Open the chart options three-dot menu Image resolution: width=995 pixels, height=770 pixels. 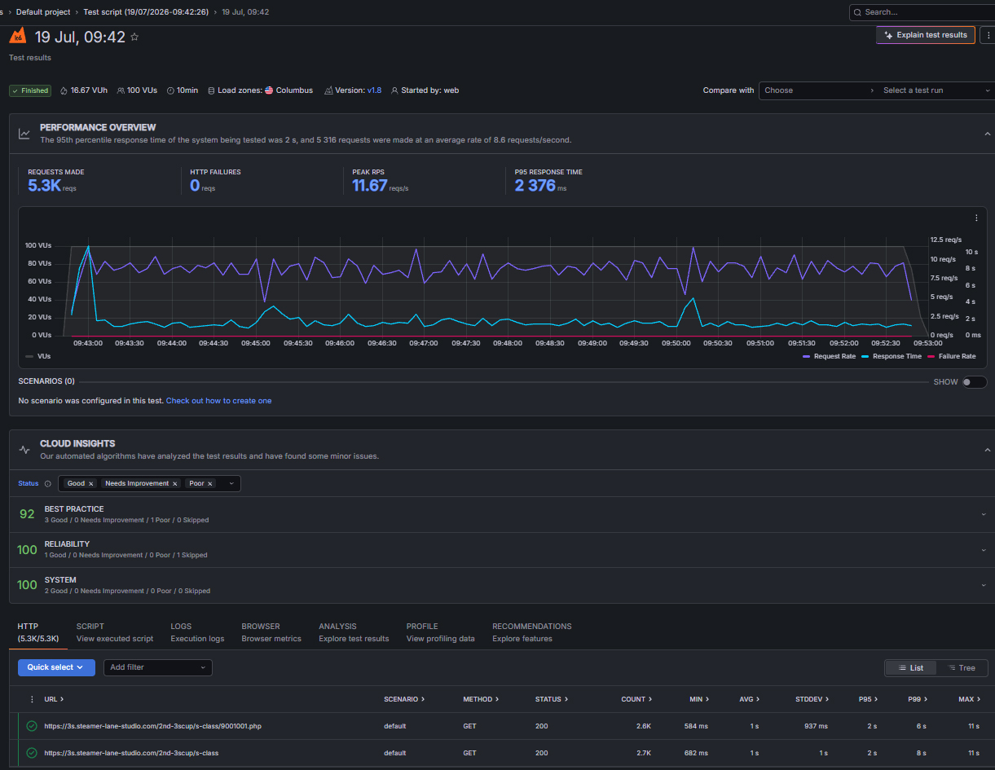(x=976, y=218)
